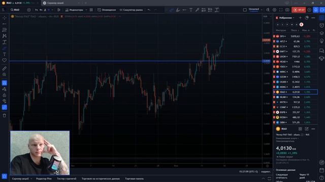Select the eyedropper/brush tool in the top toolbar
Screen dimensions: 325x182
[x=198, y=10]
